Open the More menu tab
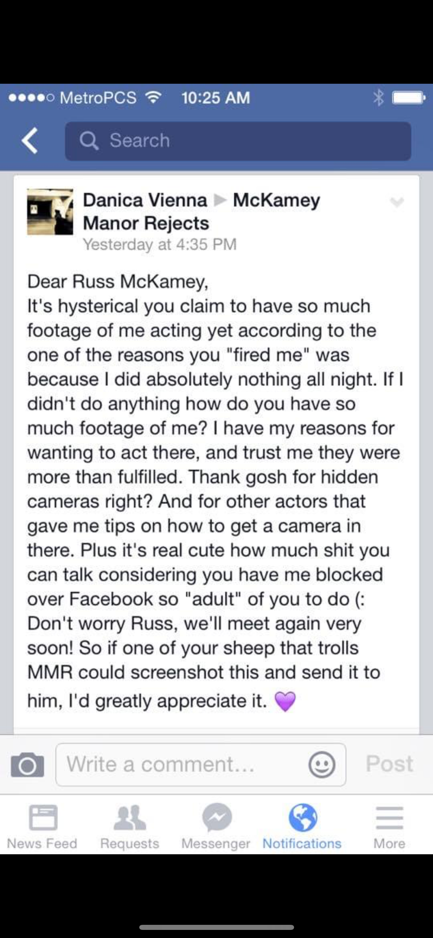Screen dimensions: 433x938 coord(389,825)
